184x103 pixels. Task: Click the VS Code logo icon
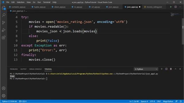[x=3, y=2]
